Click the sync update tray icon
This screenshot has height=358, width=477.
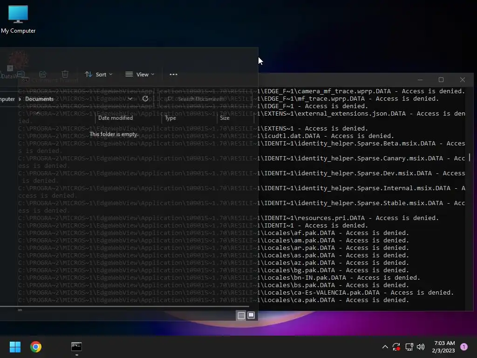(x=396, y=347)
